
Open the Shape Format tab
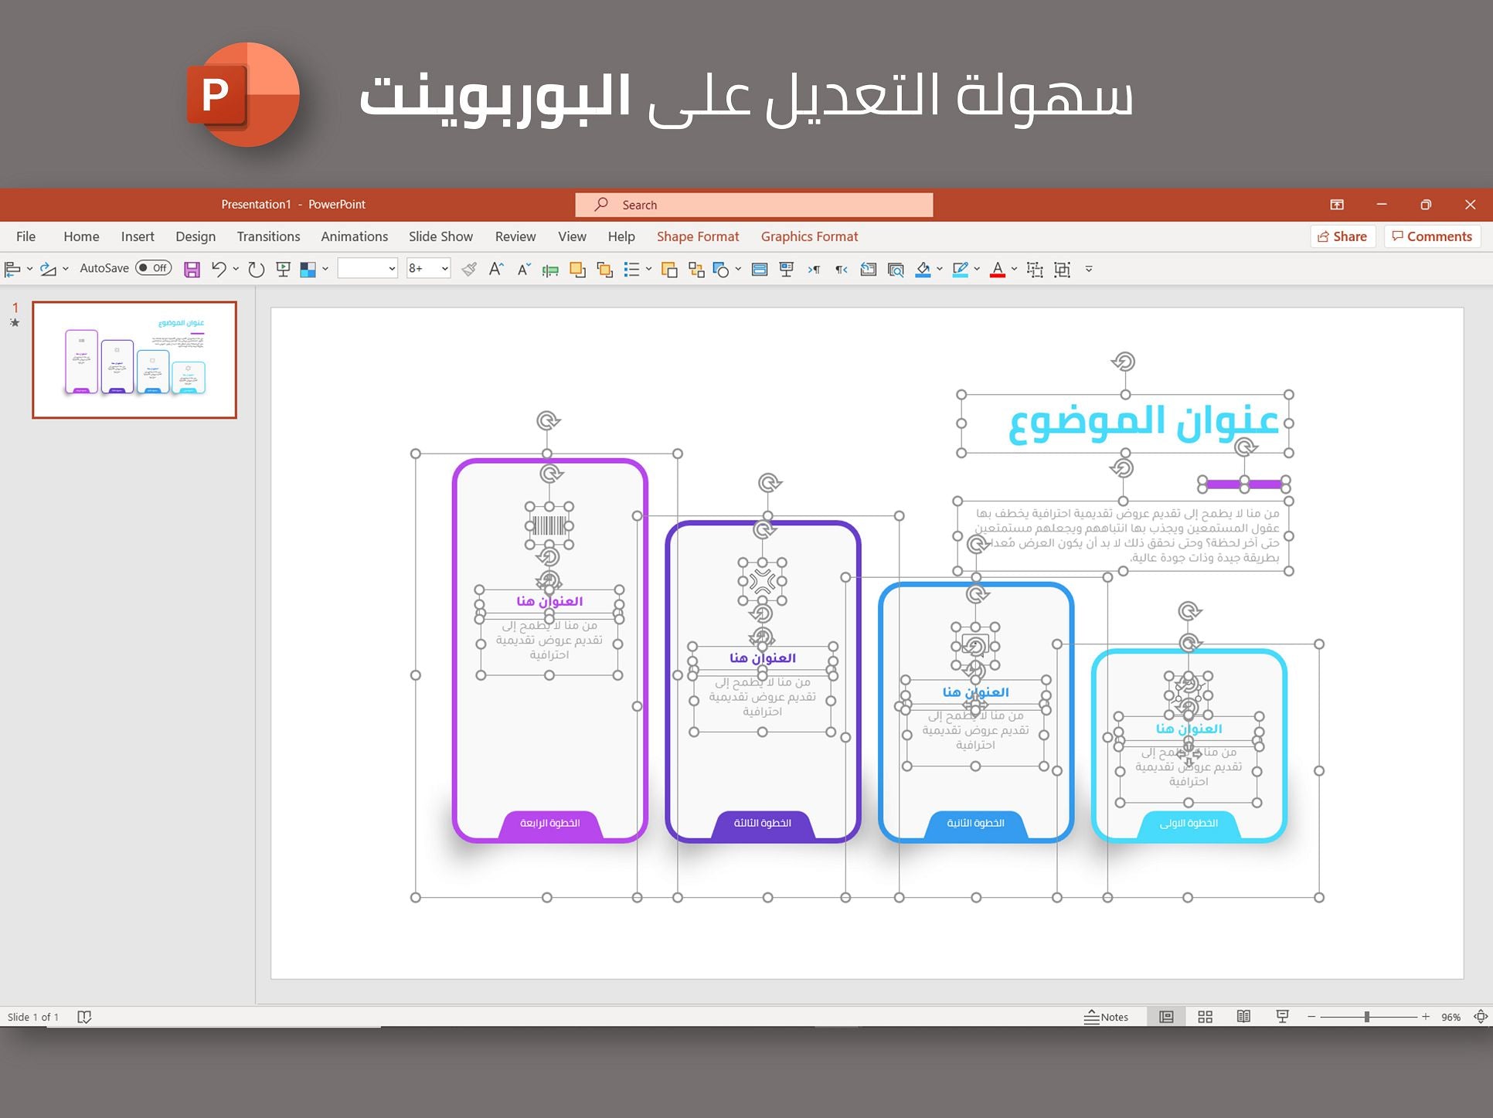[698, 236]
